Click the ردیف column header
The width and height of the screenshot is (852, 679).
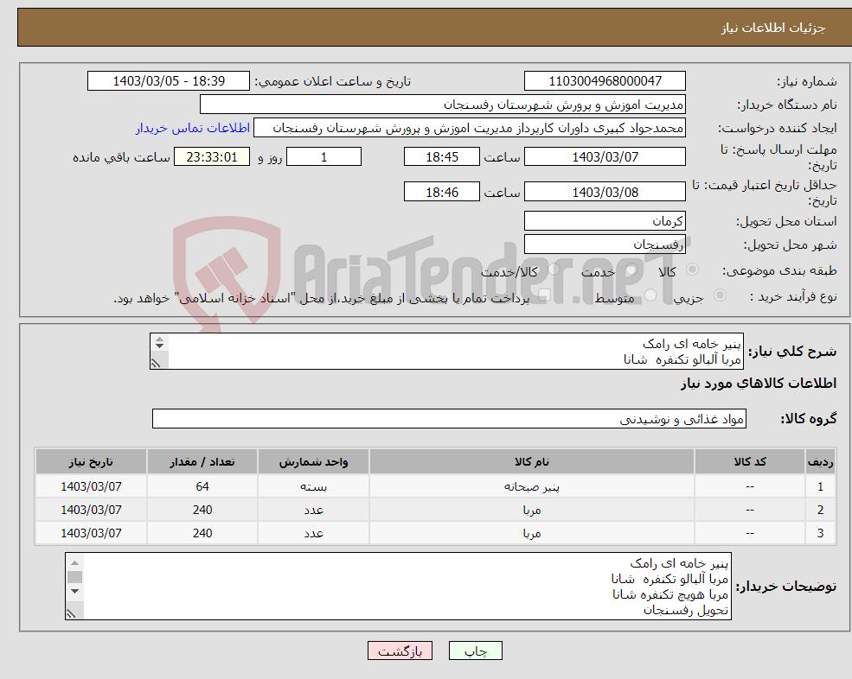point(820,461)
